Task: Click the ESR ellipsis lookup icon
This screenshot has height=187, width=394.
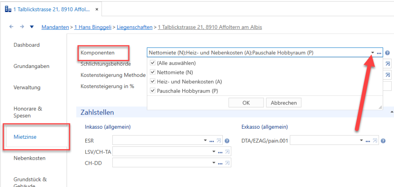Action: tap(212, 141)
